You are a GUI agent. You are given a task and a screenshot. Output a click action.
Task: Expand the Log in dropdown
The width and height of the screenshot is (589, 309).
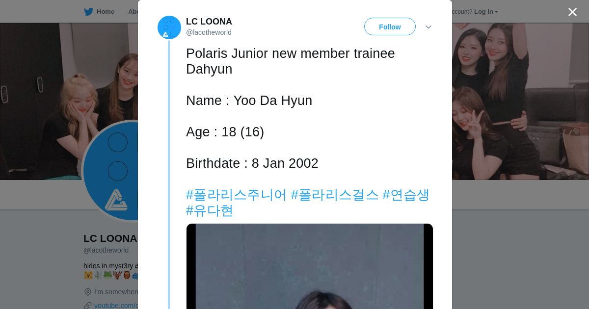click(x=486, y=12)
